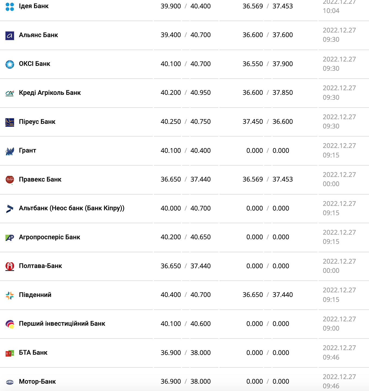Open the Мотор-Банк link
This screenshot has width=369, height=391.
pyautogui.click(x=37, y=382)
